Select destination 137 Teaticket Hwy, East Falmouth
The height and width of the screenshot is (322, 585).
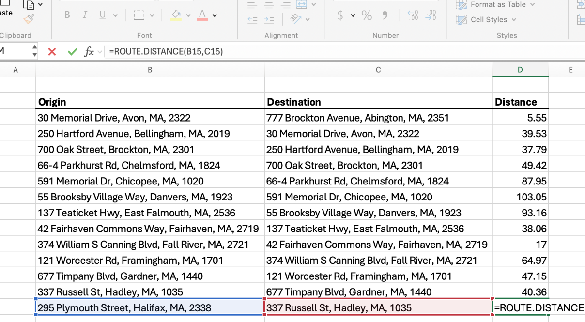click(378, 229)
